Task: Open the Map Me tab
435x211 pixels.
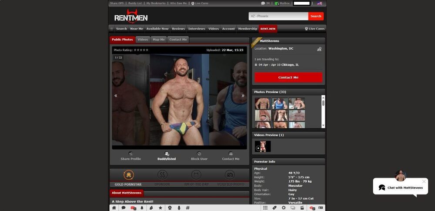Action: point(158,40)
